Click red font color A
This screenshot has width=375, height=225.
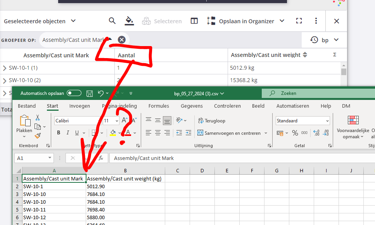pyautogui.click(x=128, y=132)
